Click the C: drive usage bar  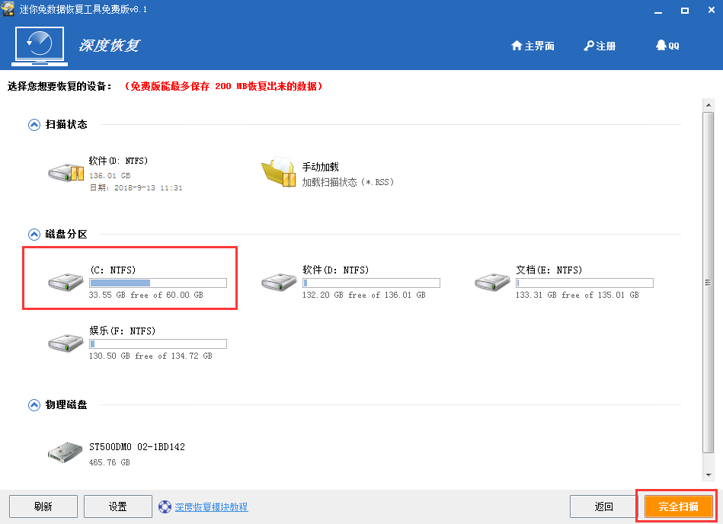pos(158,283)
